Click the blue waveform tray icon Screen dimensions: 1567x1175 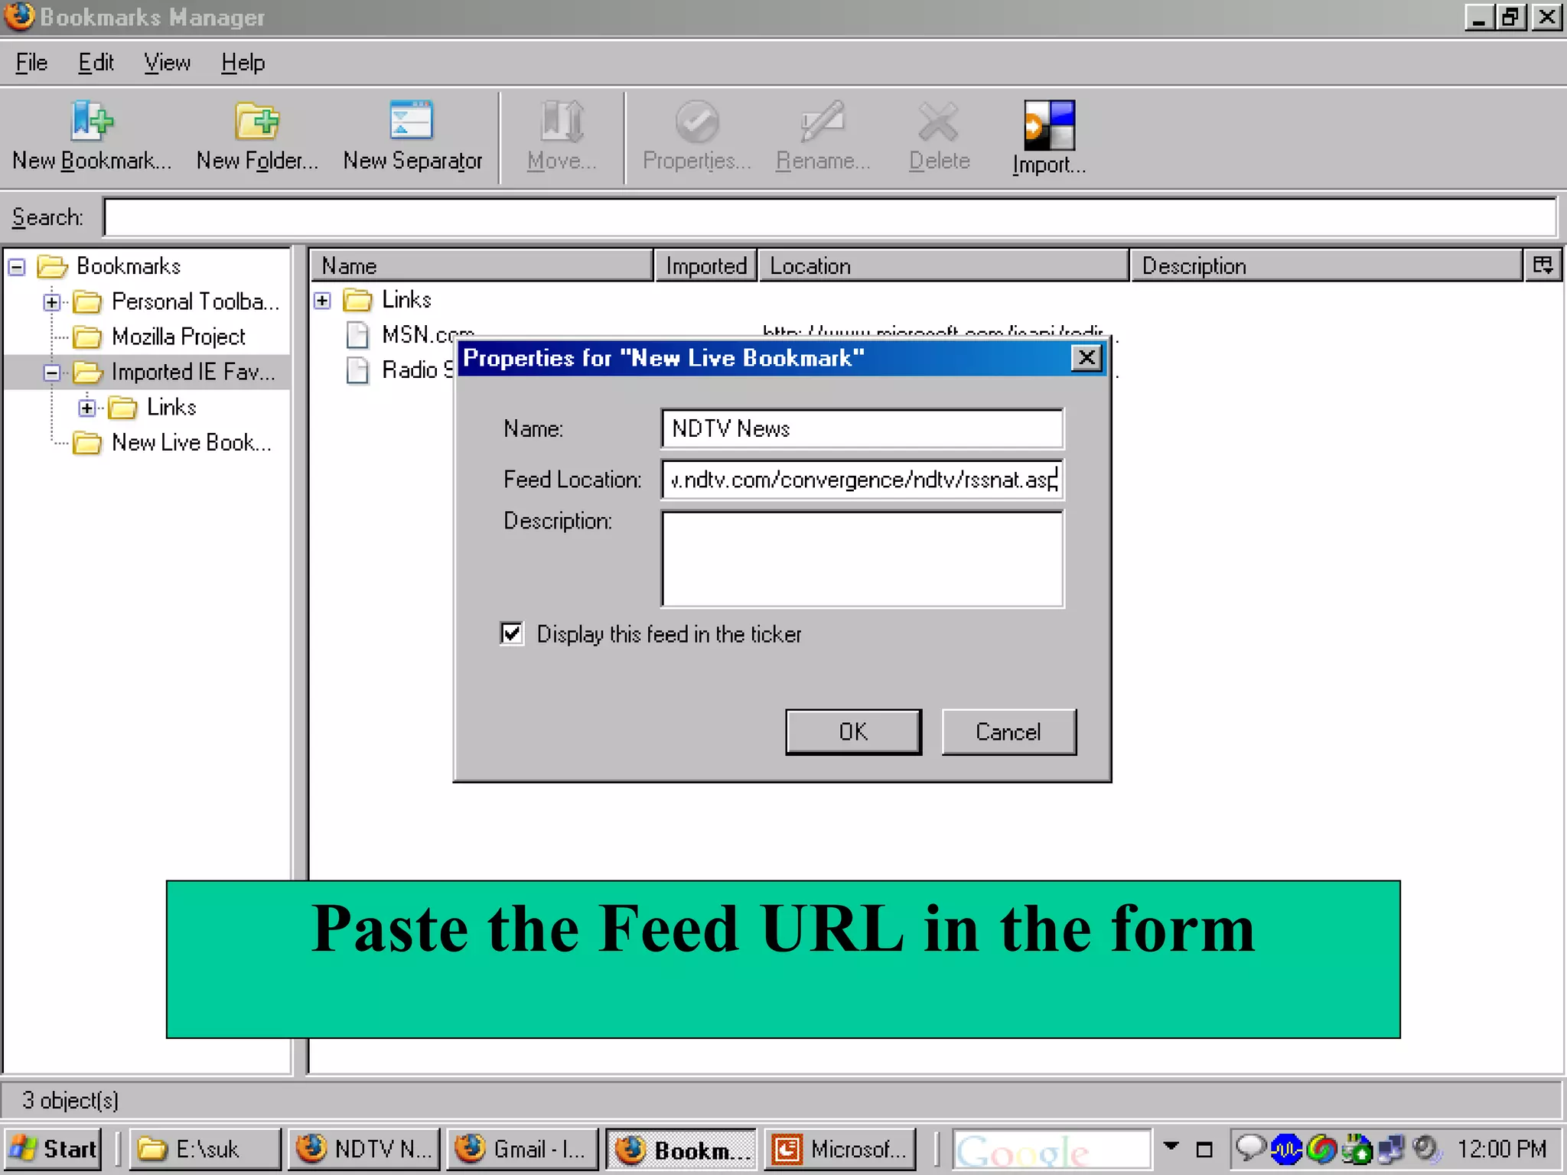[1286, 1148]
